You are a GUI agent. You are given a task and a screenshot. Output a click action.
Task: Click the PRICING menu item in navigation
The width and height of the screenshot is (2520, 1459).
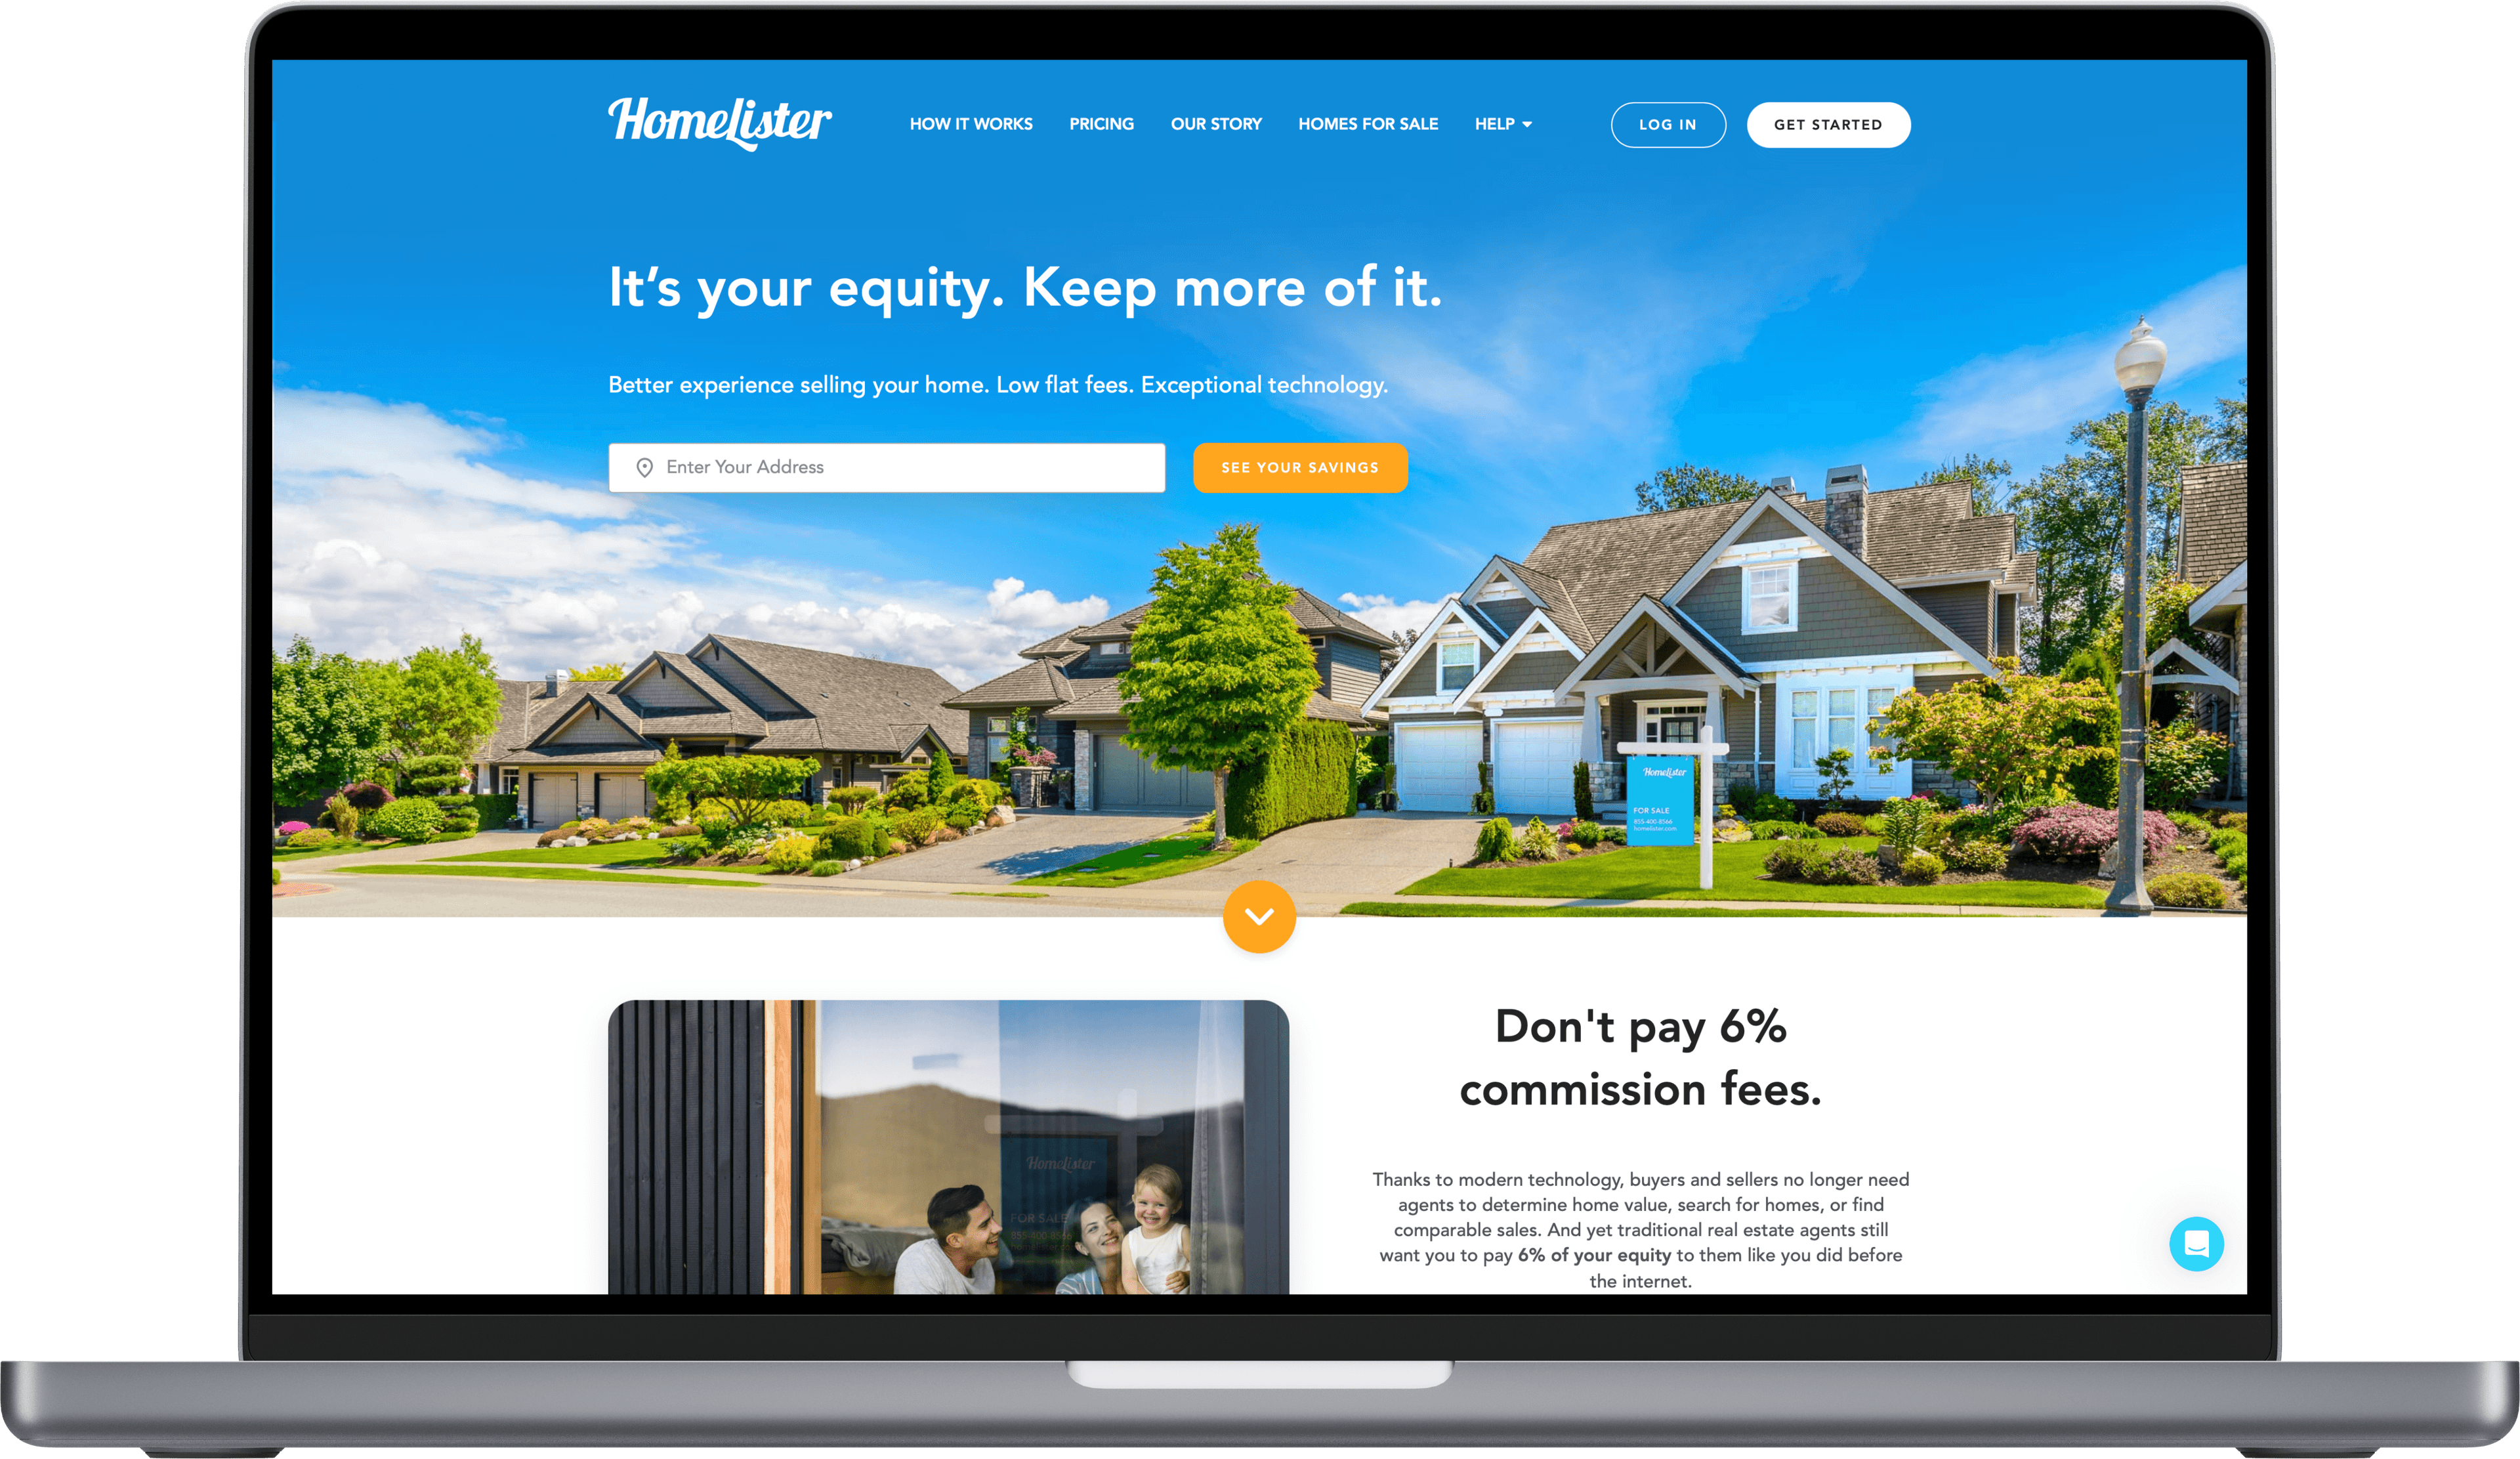[x=1102, y=123]
